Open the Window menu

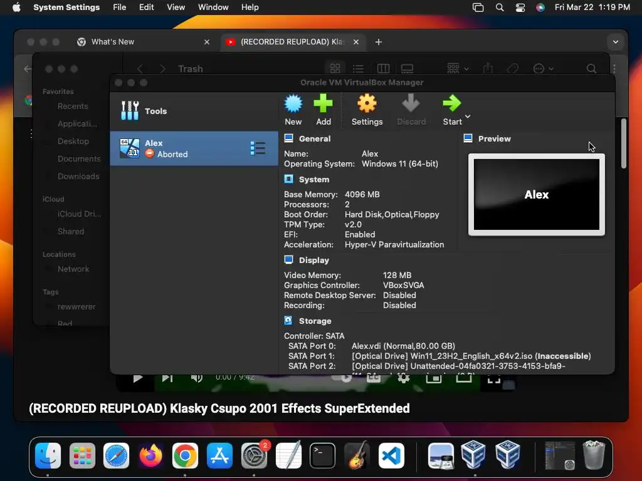[x=213, y=8]
